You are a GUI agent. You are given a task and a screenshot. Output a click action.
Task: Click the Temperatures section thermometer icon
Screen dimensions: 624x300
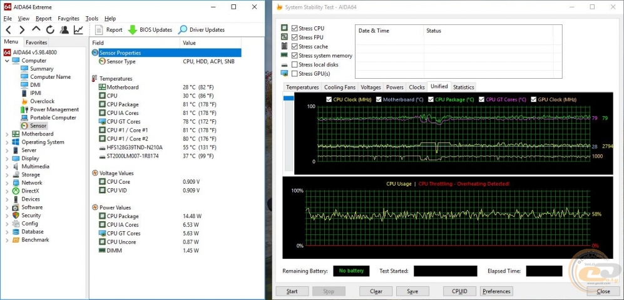95,79
